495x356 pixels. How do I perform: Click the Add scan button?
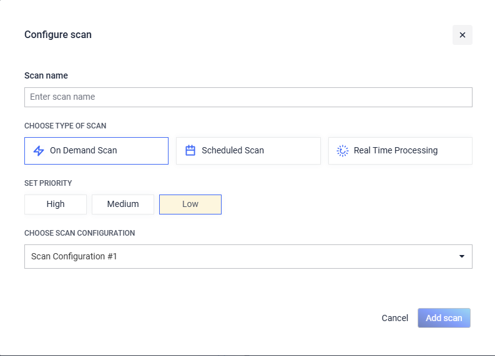[444, 318]
